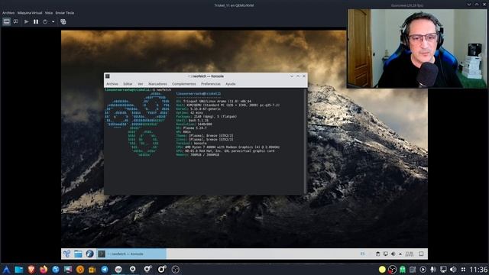Viewport: 489px width, 275px height.
Task: Open virtual machine manager taskbar icon
Action: (x=68, y=270)
